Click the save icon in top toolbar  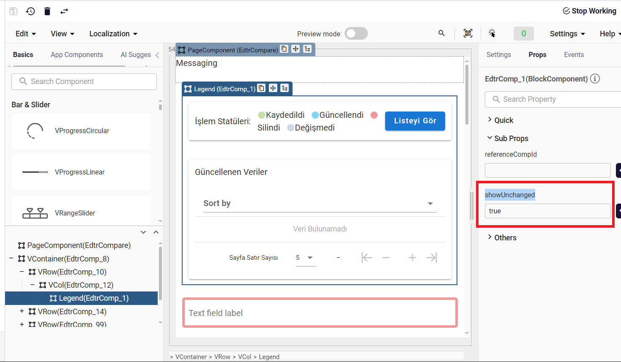tap(14, 11)
